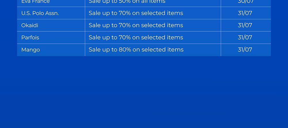
Task: Click the empty blue area below the table
Action: tap(144, 92)
